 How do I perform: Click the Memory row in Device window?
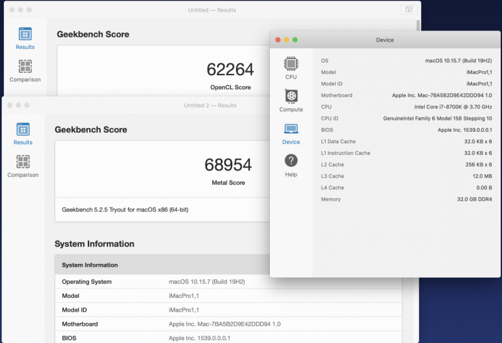point(406,199)
